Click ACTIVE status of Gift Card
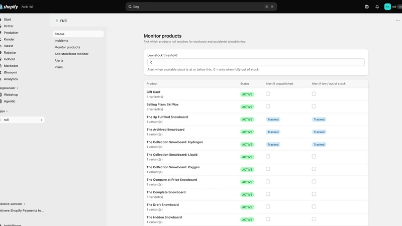This screenshot has width=402, height=226. (x=247, y=94)
